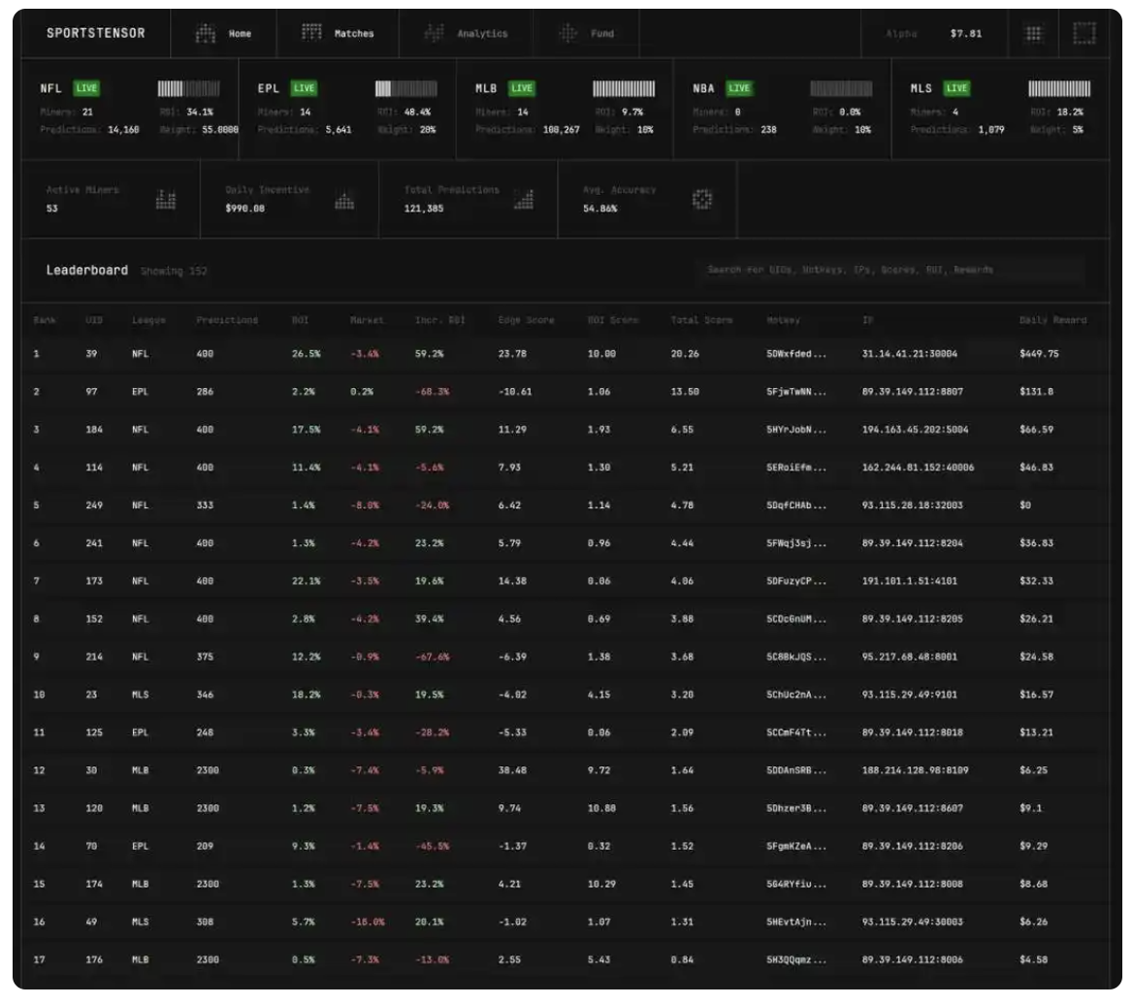Click the SPORTSTENSOR logo text
Screen dimensions: 1133x1005
(x=96, y=33)
